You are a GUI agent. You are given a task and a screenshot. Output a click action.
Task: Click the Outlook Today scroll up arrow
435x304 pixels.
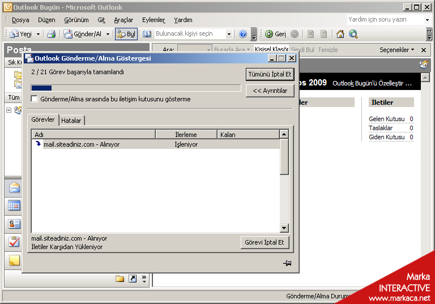pos(425,77)
